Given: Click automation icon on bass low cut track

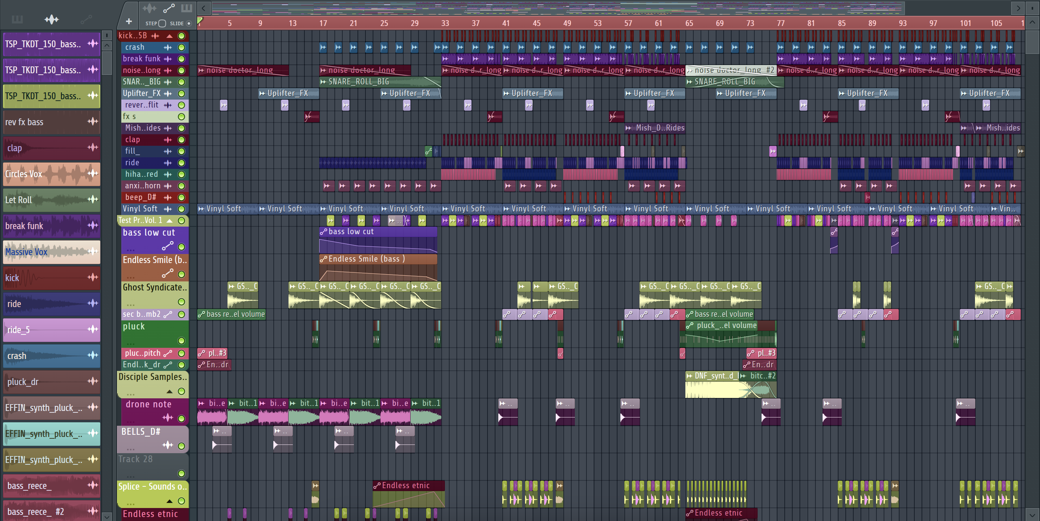Looking at the screenshot, I should point(168,246).
